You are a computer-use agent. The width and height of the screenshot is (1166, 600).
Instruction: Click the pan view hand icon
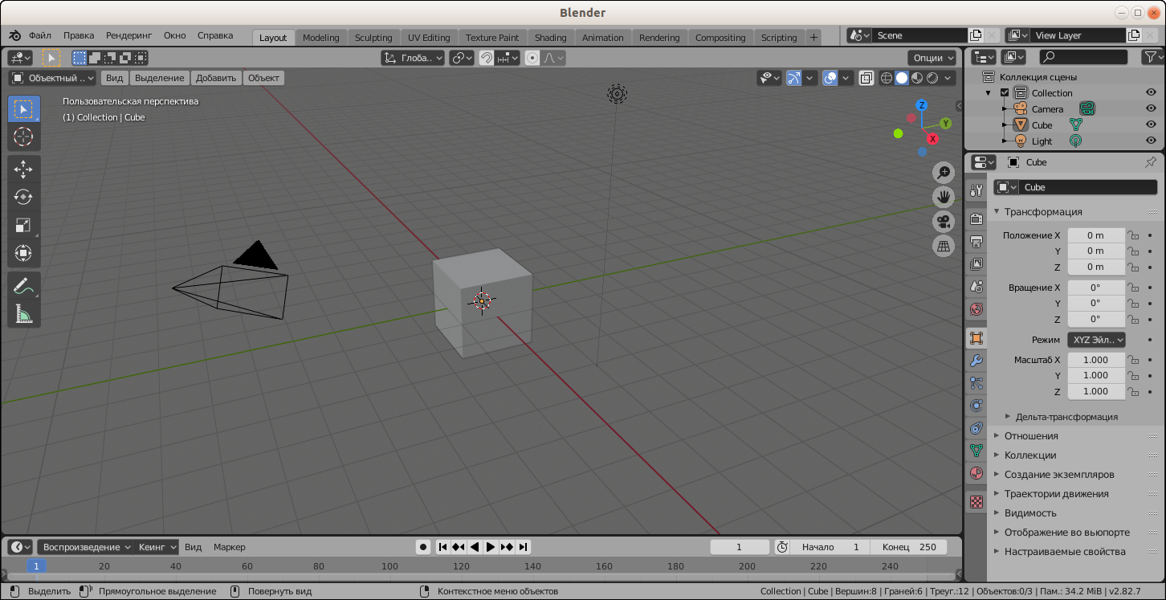pos(944,197)
